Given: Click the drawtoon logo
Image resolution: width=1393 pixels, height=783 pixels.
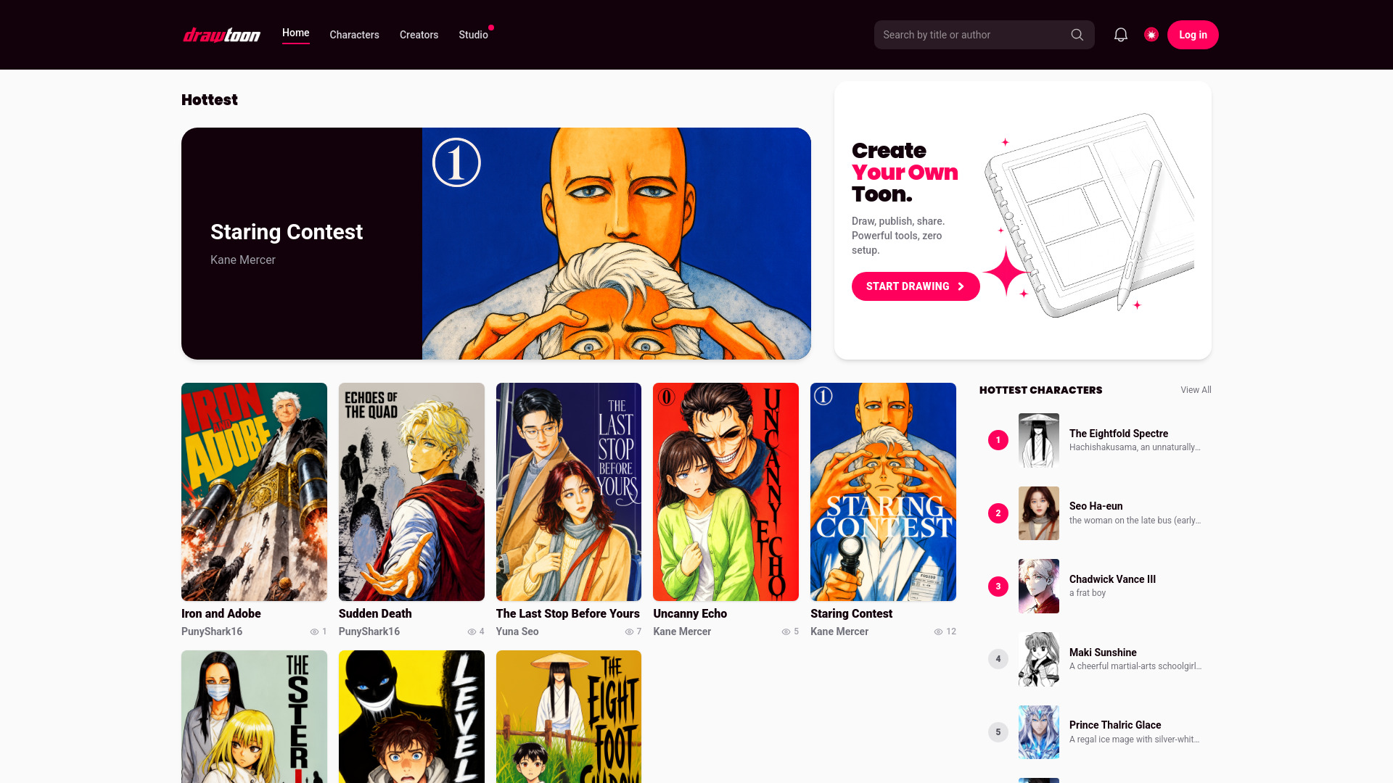Looking at the screenshot, I should [221, 35].
